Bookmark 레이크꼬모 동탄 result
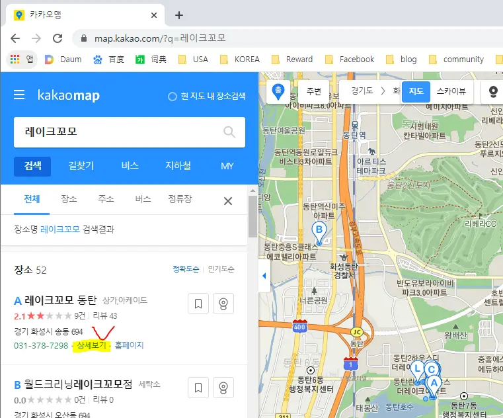The width and height of the screenshot is (503, 418). (198, 304)
